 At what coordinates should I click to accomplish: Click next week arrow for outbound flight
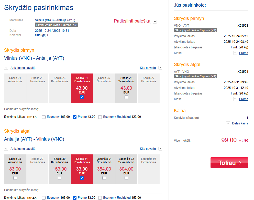click(x=160, y=68)
